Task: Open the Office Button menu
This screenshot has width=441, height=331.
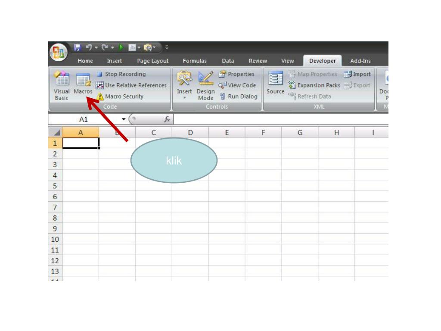Action: coord(59,52)
